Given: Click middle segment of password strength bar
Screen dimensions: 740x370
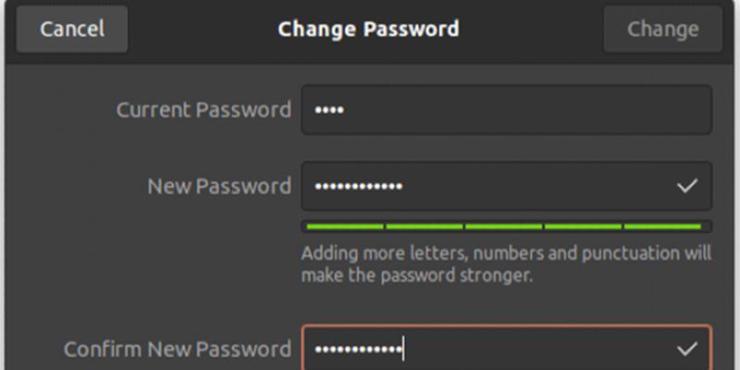Looking at the screenshot, I should [x=504, y=226].
